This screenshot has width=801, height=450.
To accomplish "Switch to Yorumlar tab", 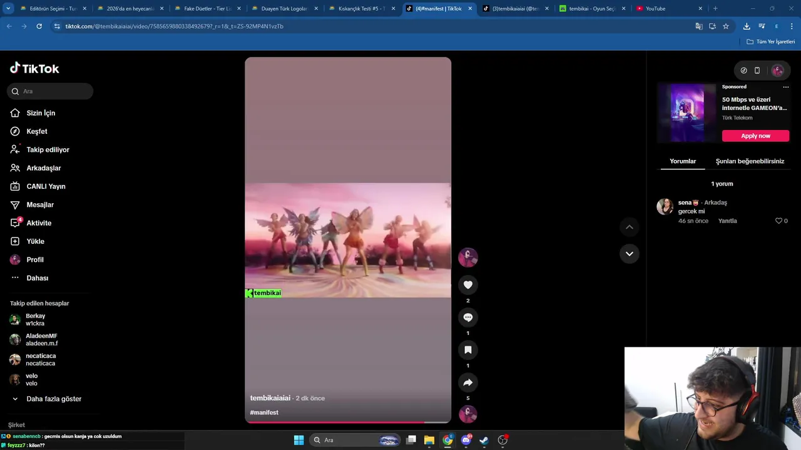I will tap(683, 161).
